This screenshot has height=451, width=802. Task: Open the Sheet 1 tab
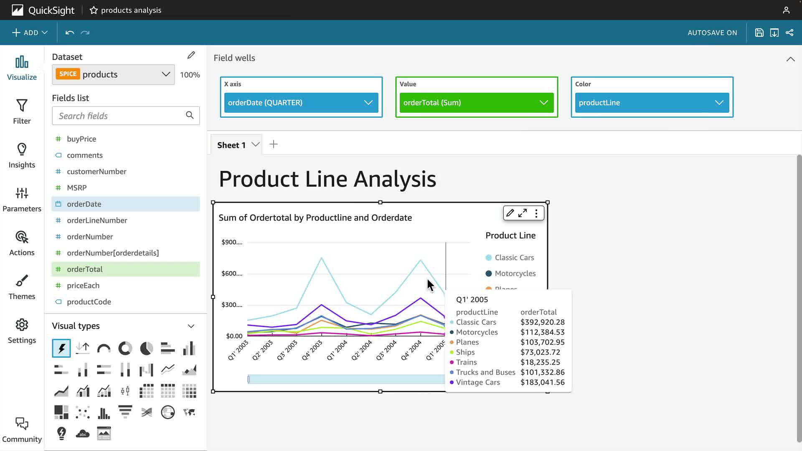click(x=231, y=145)
